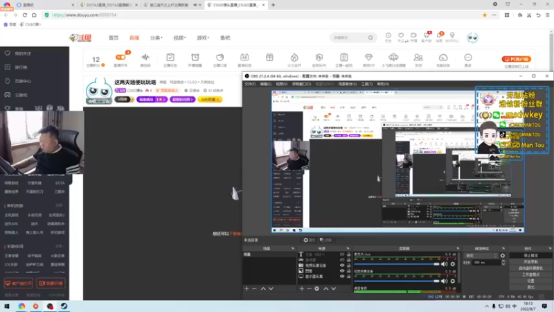Open Settings in OBS Controls
554x312 pixels.
click(530, 281)
